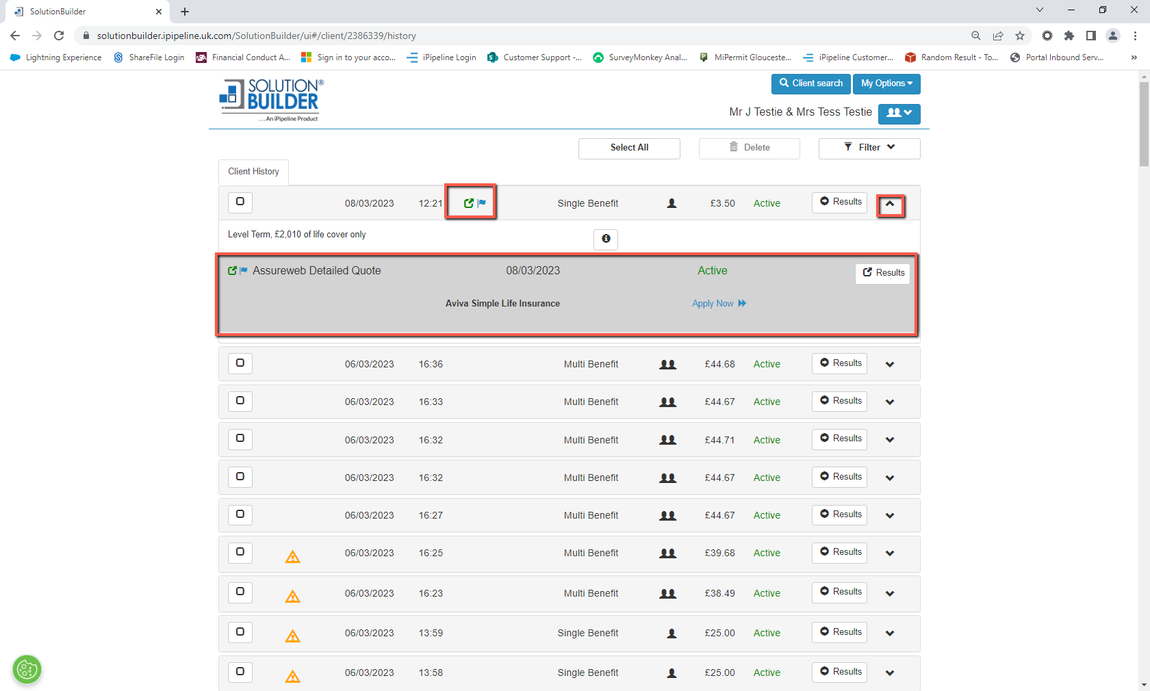Screen dimensions: 1150x691
Task: Click the warning triangle on the 16:25 row
Action: click(293, 557)
